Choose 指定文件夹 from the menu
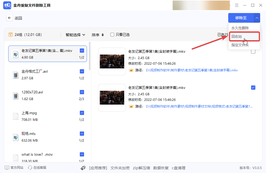Image resolution: width=266 pixels, height=173 pixels. click(244, 45)
